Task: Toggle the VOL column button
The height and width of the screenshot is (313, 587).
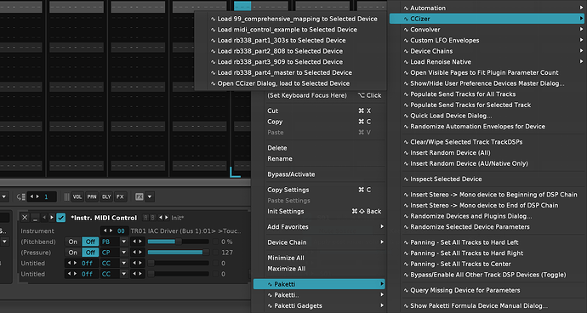Action: point(77,196)
